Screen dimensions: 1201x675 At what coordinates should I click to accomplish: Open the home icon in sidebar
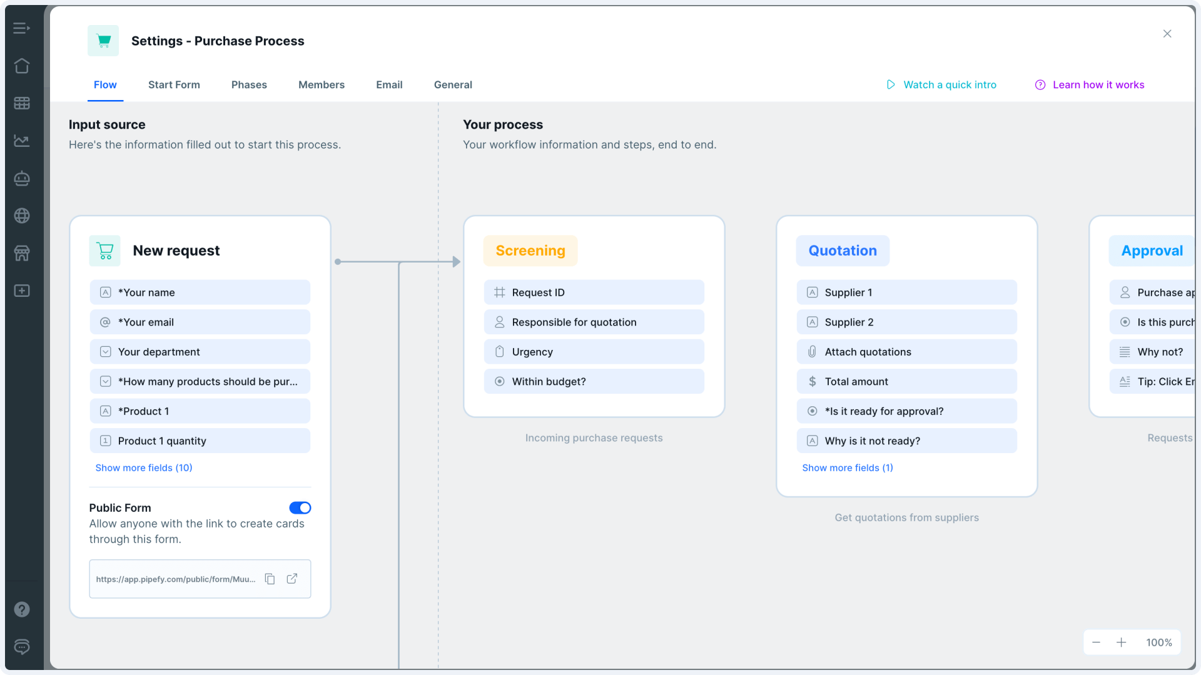click(x=22, y=66)
